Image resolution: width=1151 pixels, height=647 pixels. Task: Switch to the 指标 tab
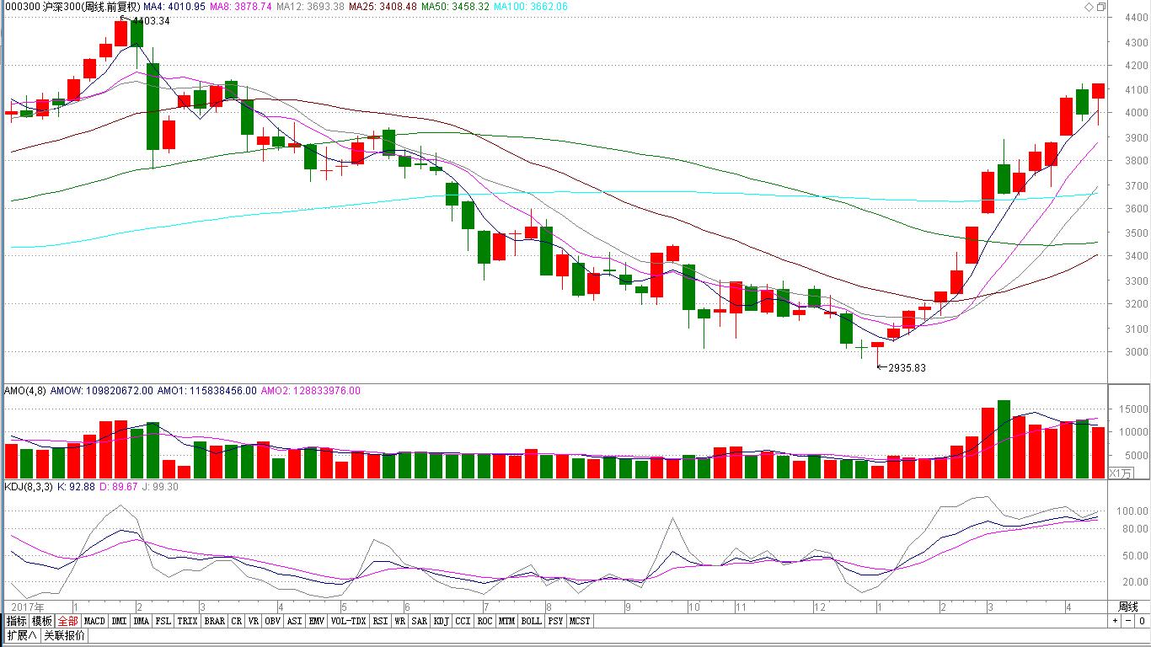click(x=16, y=621)
